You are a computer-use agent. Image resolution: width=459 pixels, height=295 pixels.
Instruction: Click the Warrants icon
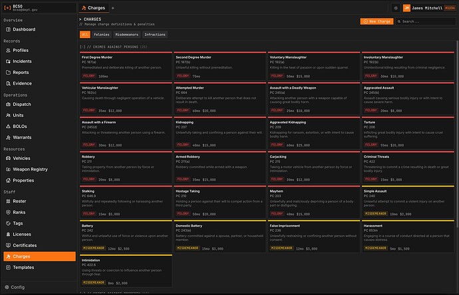point(8,137)
